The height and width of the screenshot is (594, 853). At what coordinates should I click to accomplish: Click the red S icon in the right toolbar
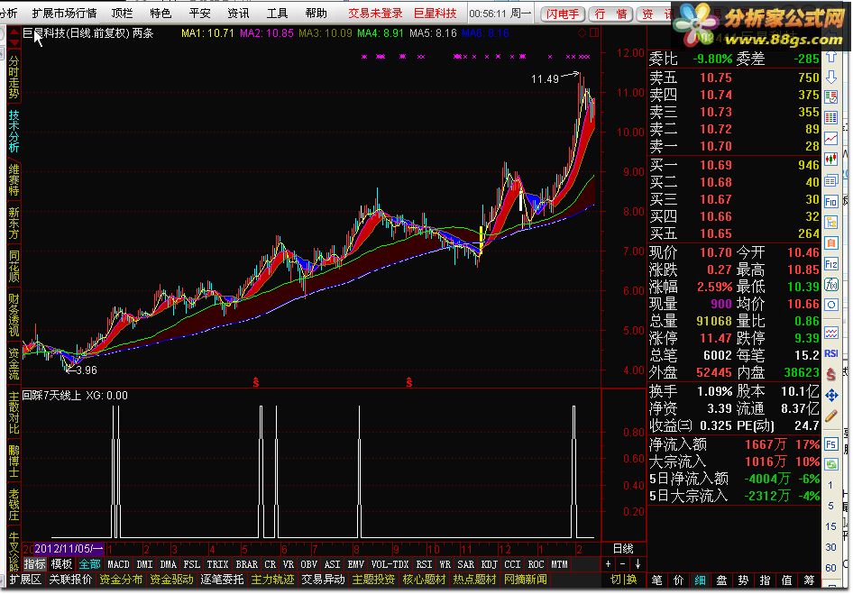click(830, 374)
